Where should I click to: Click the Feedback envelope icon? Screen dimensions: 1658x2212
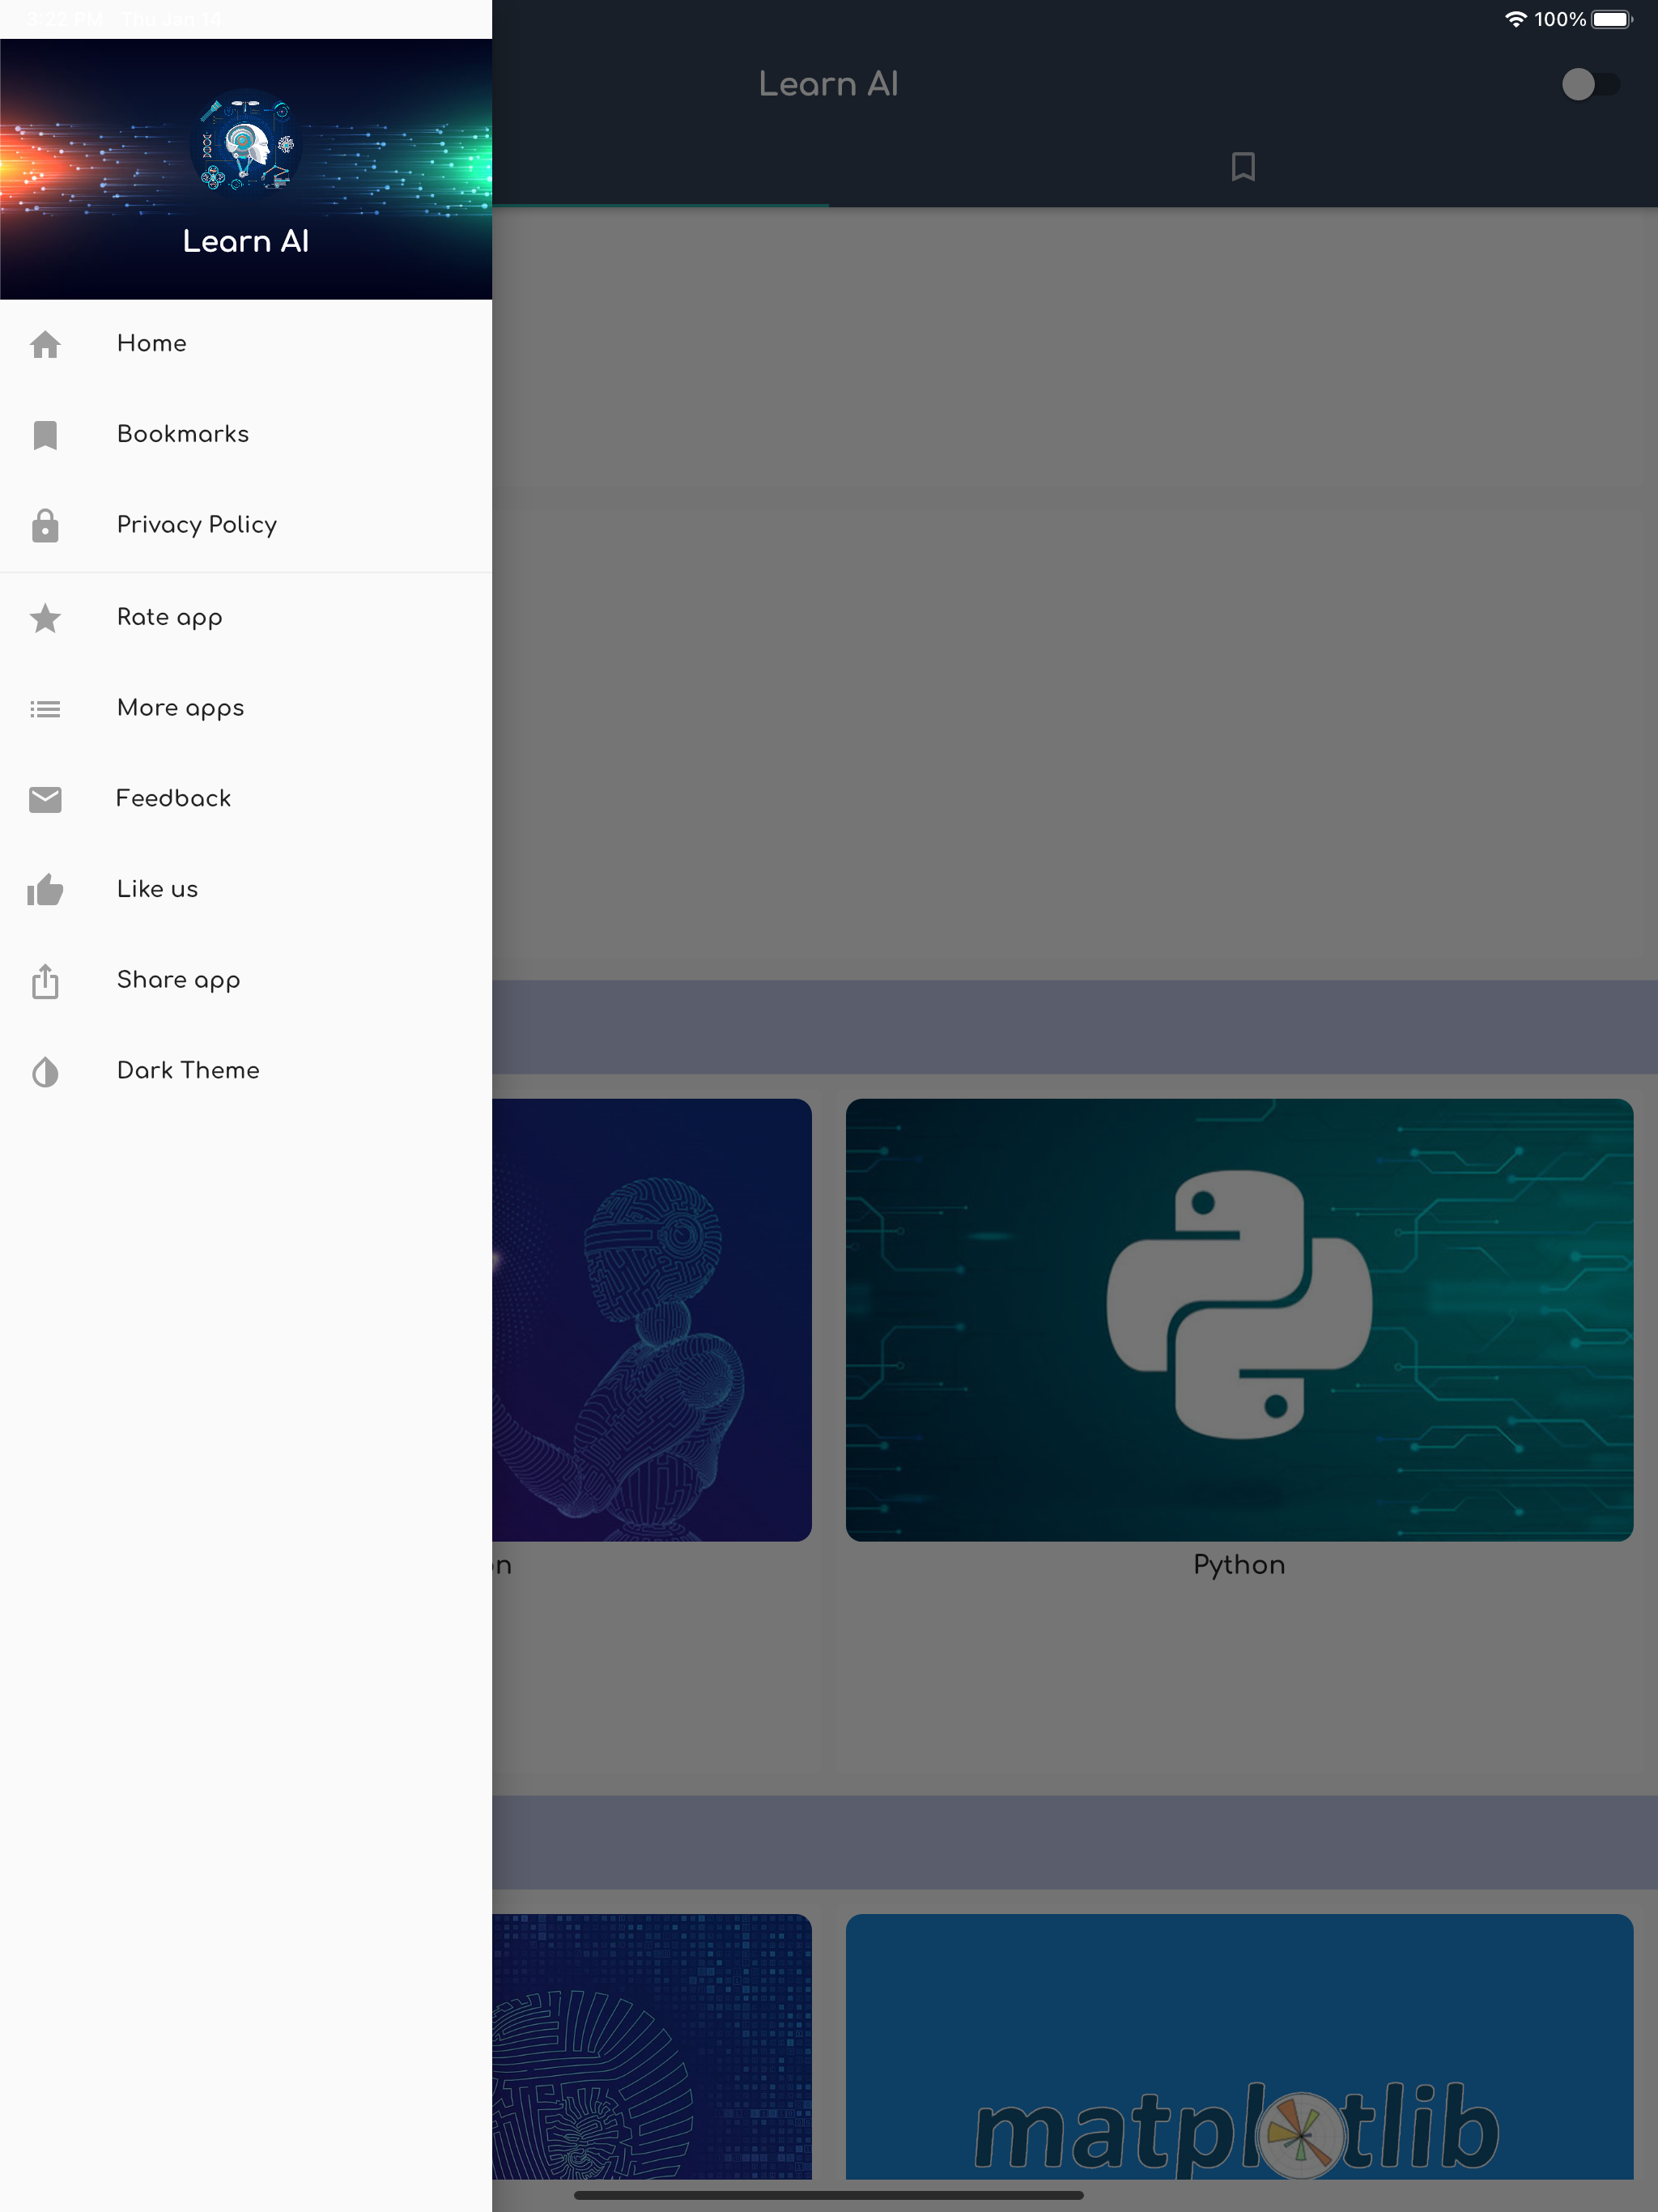tap(45, 799)
